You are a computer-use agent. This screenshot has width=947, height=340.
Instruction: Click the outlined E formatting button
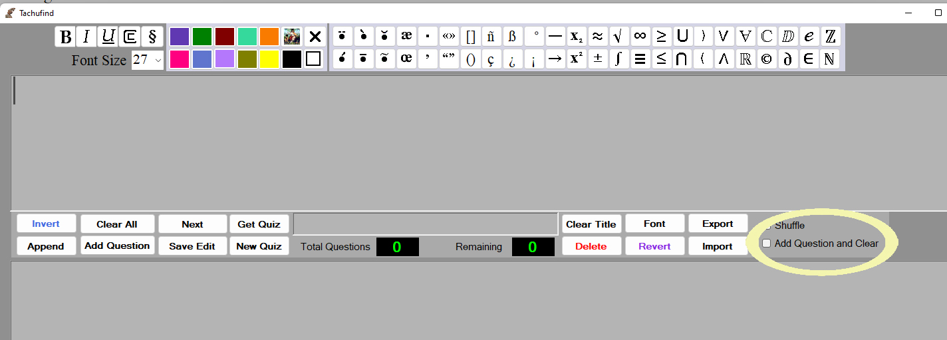click(130, 37)
